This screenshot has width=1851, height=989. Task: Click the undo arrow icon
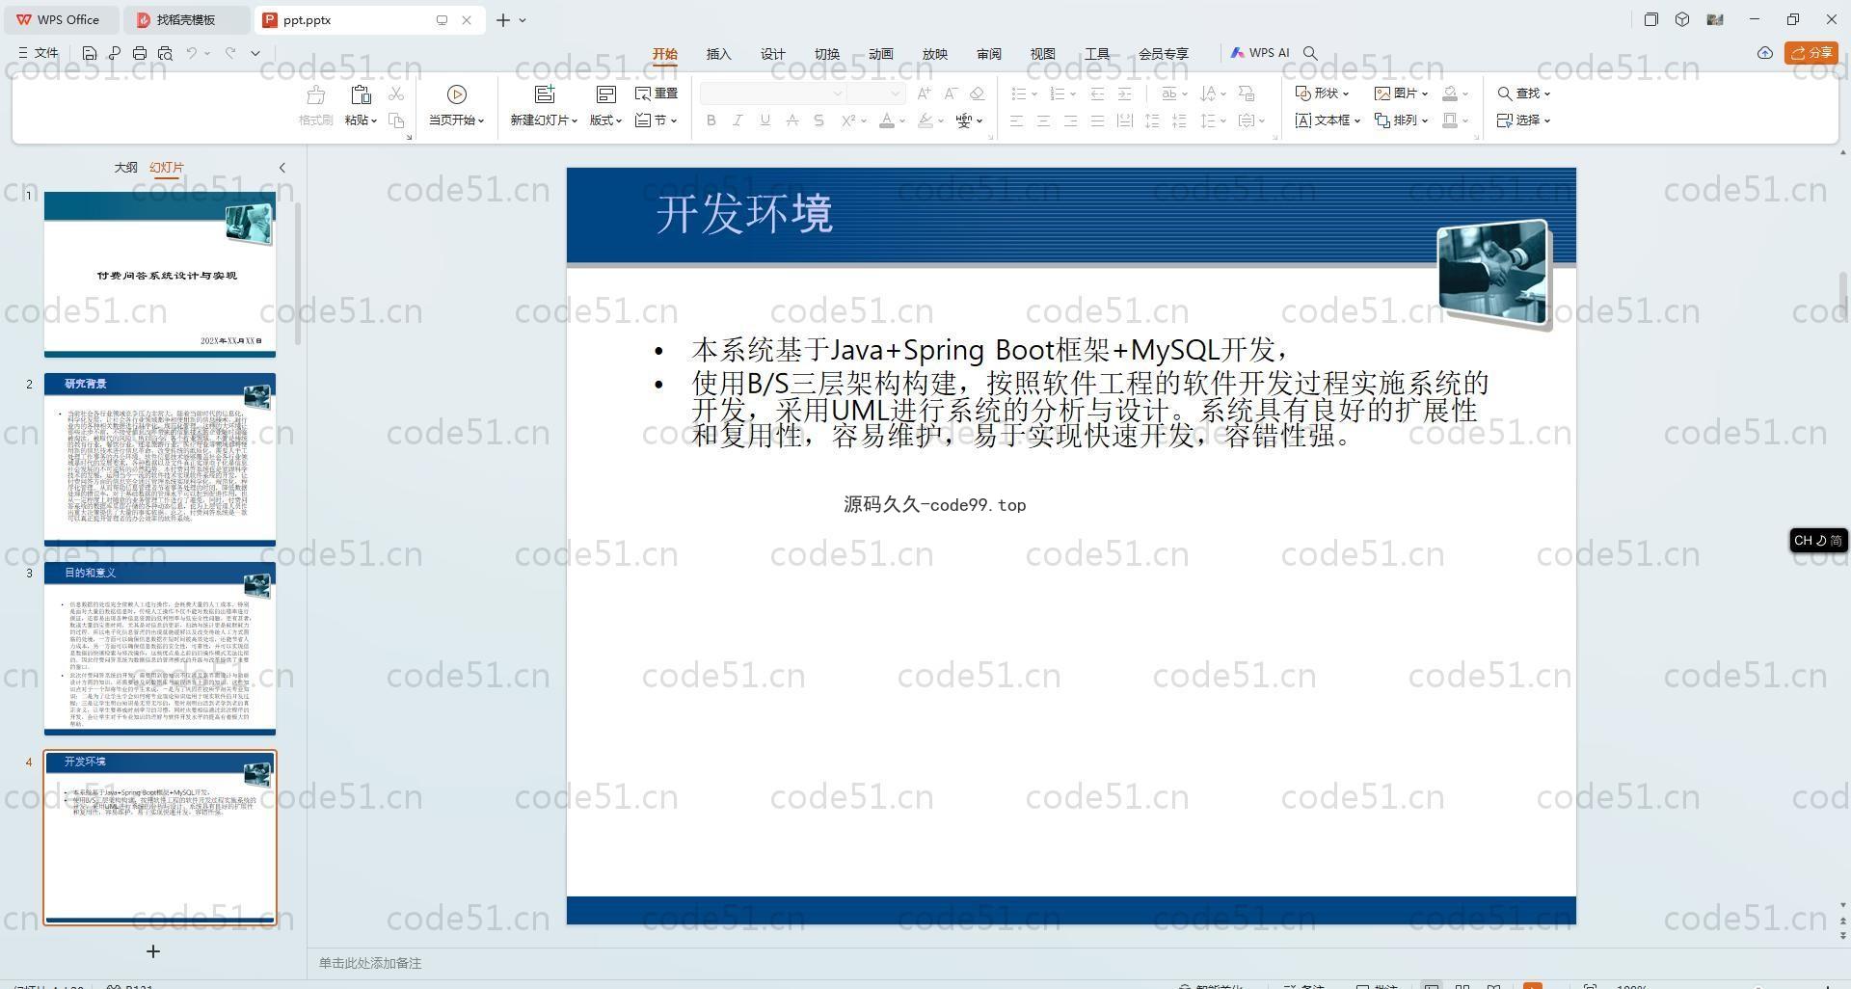click(x=192, y=53)
